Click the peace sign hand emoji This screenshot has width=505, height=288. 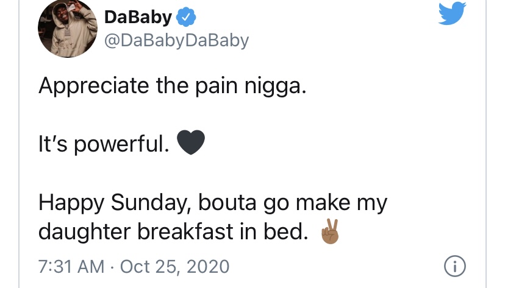pos(330,231)
